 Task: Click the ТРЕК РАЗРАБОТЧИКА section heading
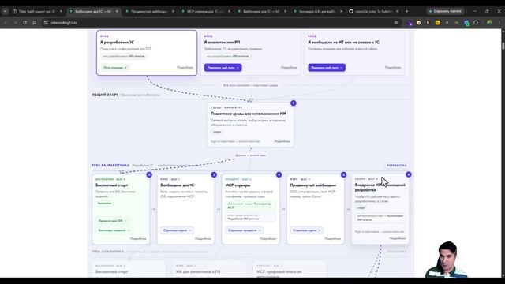110,166
